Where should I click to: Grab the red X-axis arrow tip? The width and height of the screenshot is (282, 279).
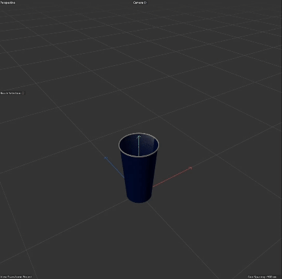[190, 168]
